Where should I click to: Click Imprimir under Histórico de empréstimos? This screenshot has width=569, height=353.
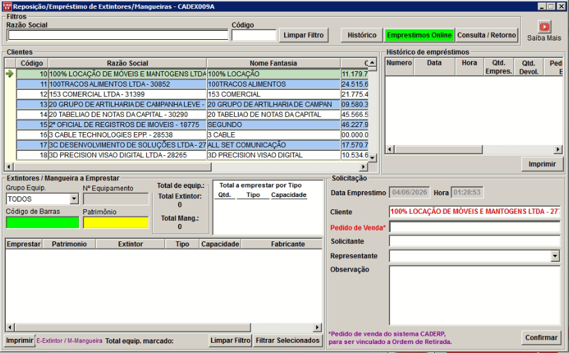pyautogui.click(x=542, y=164)
